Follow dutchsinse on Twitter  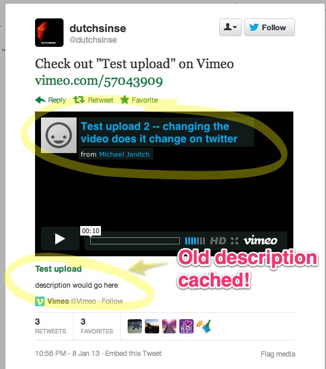tap(270, 27)
